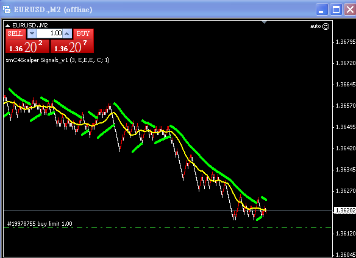Click the BUY button in trade panel
Screen dimensions: 356x258
click(x=84, y=34)
